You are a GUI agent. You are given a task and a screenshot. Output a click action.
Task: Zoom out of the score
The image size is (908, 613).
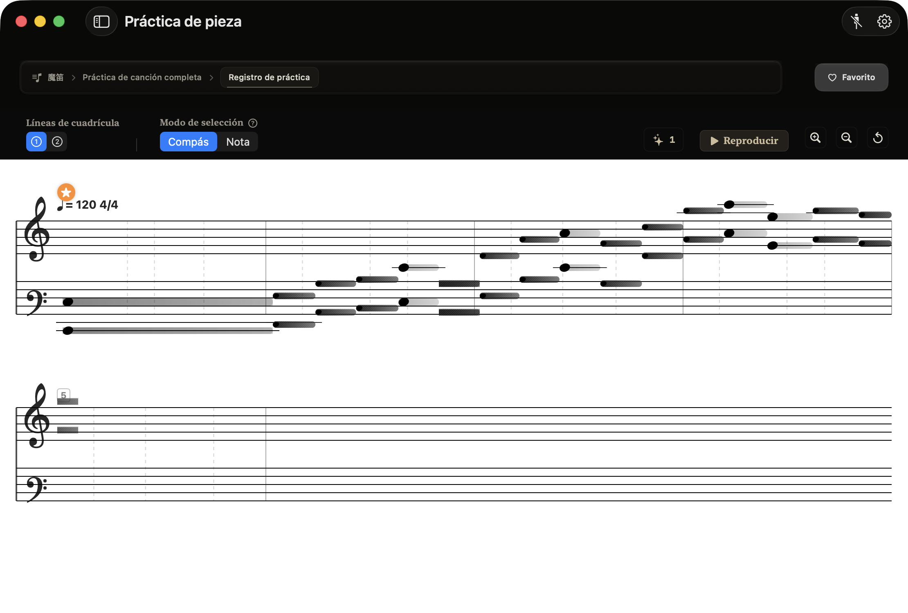point(847,138)
